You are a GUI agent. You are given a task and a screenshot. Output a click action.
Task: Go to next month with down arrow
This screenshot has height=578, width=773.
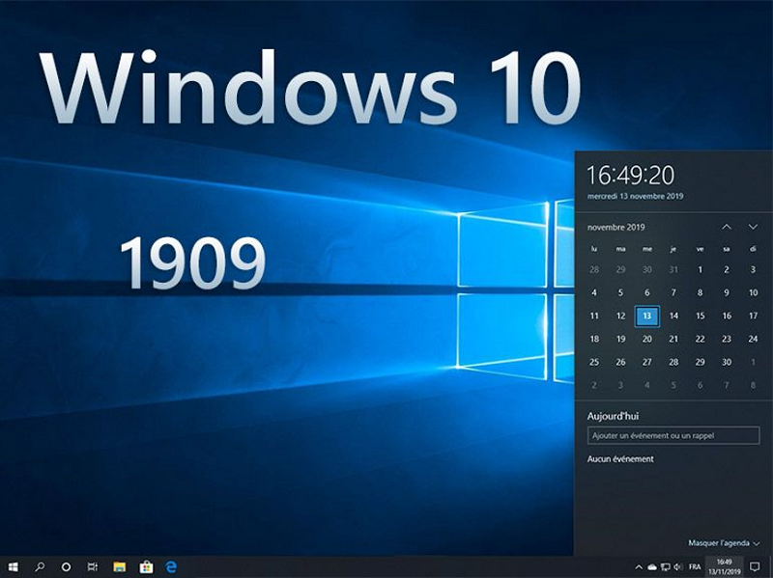pyautogui.click(x=753, y=227)
